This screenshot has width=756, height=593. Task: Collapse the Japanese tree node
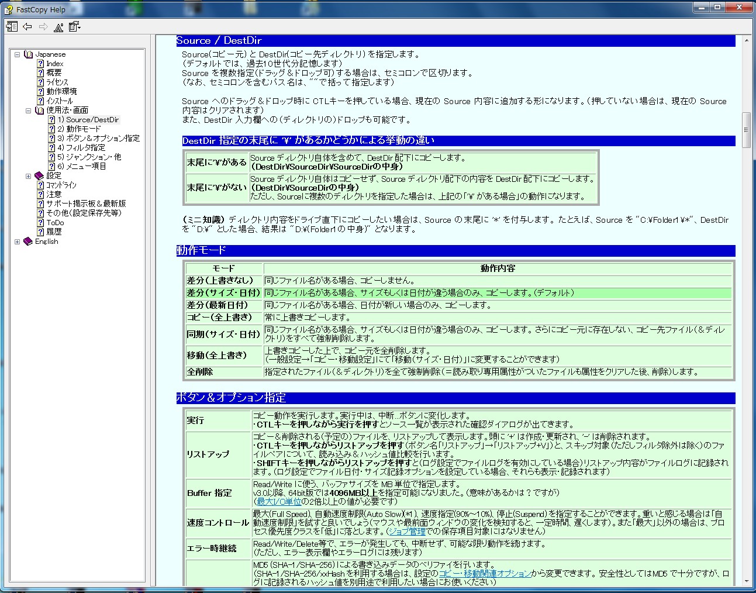pos(18,54)
